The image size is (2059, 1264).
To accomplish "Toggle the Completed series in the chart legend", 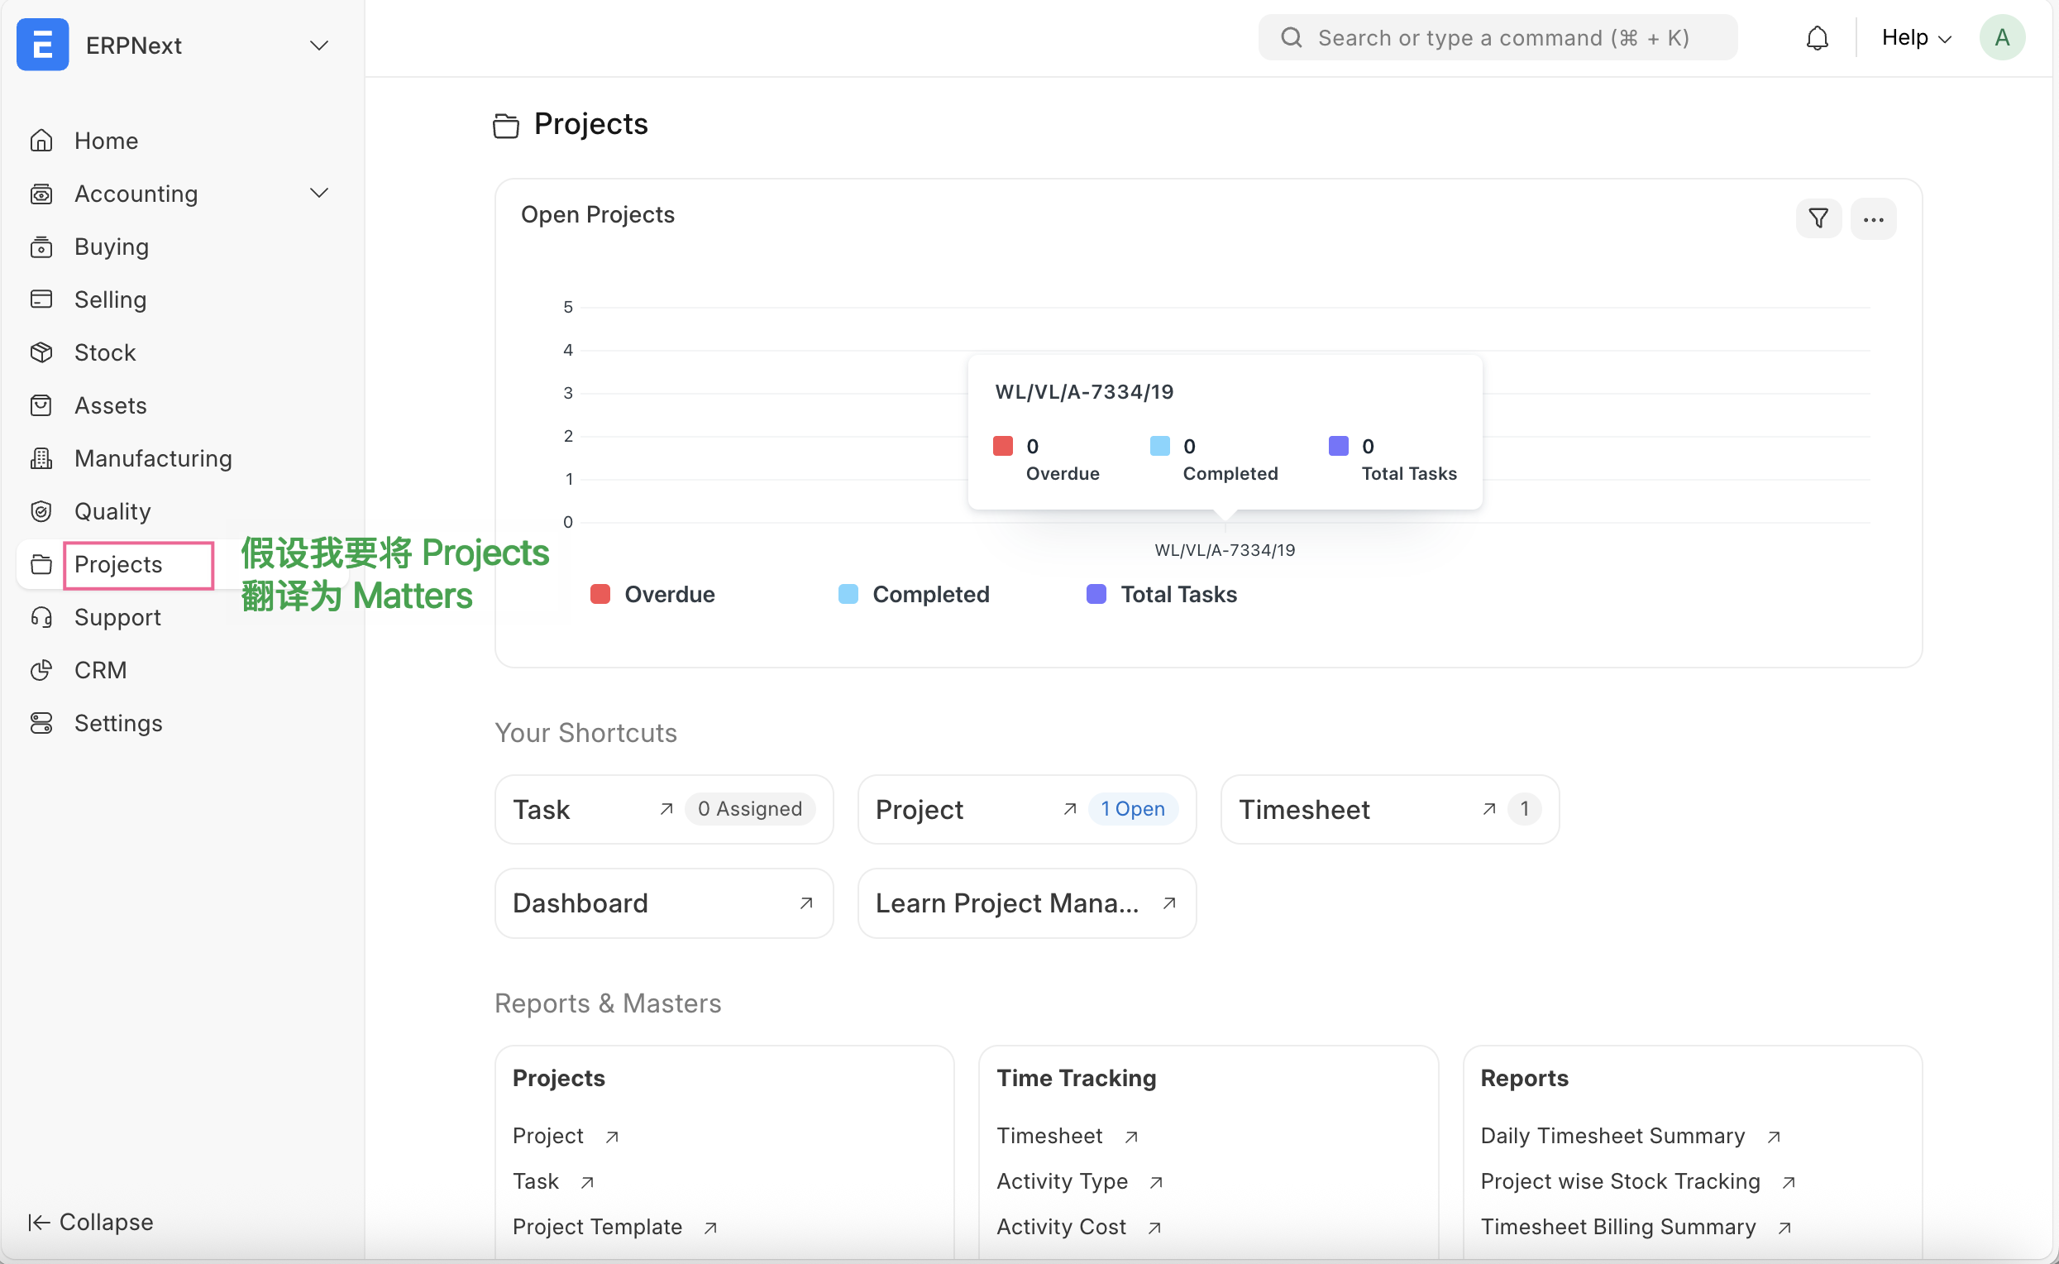I will [914, 595].
